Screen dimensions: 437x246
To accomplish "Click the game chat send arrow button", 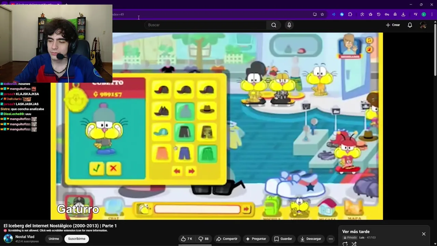I will click(246, 209).
